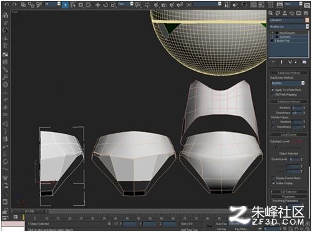This screenshot has width=312, height=232.
Task: Click the time slider showing 0 / 100
Action: (29, 211)
